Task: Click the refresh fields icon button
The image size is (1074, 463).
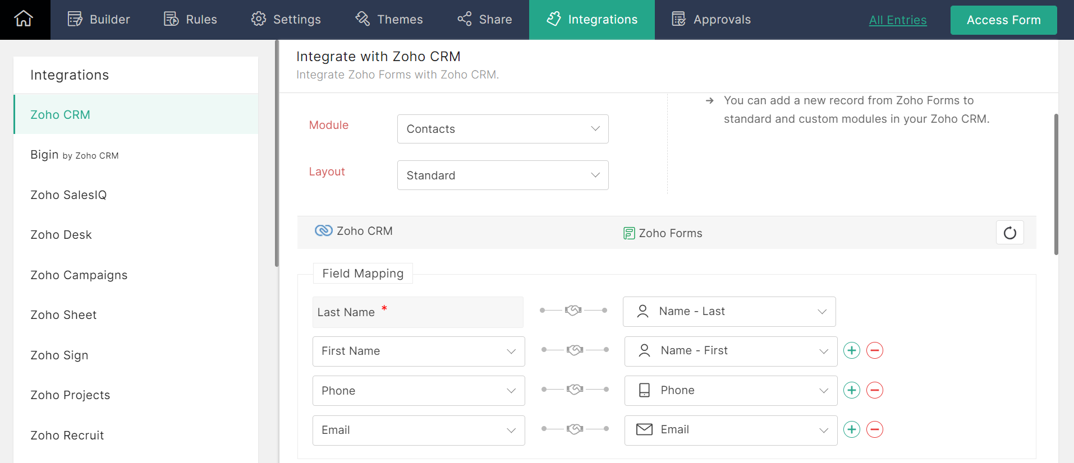Action: point(1009,233)
